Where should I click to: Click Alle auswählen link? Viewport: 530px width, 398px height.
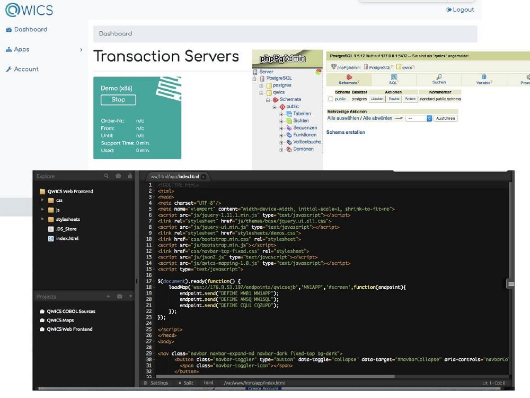pos(343,118)
